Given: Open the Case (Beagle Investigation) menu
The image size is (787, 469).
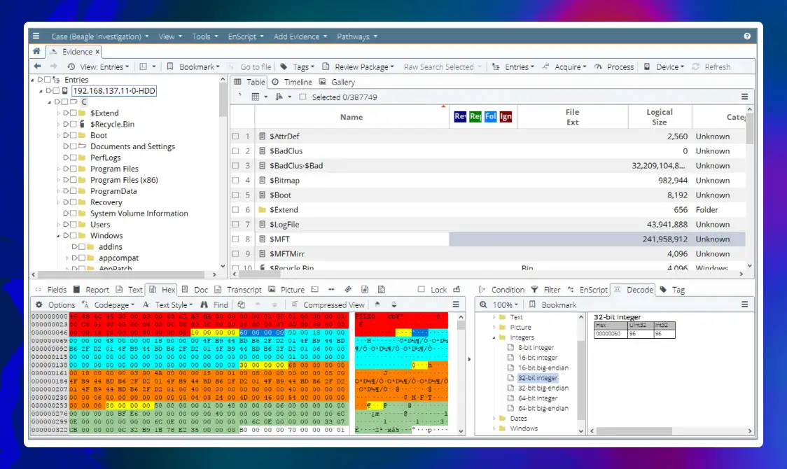Looking at the screenshot, I should (x=99, y=36).
